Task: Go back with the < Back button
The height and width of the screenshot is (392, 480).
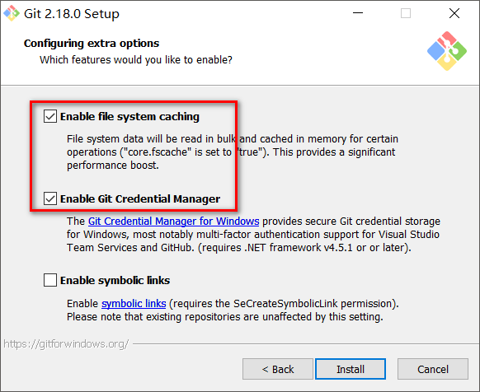Action: (278, 369)
